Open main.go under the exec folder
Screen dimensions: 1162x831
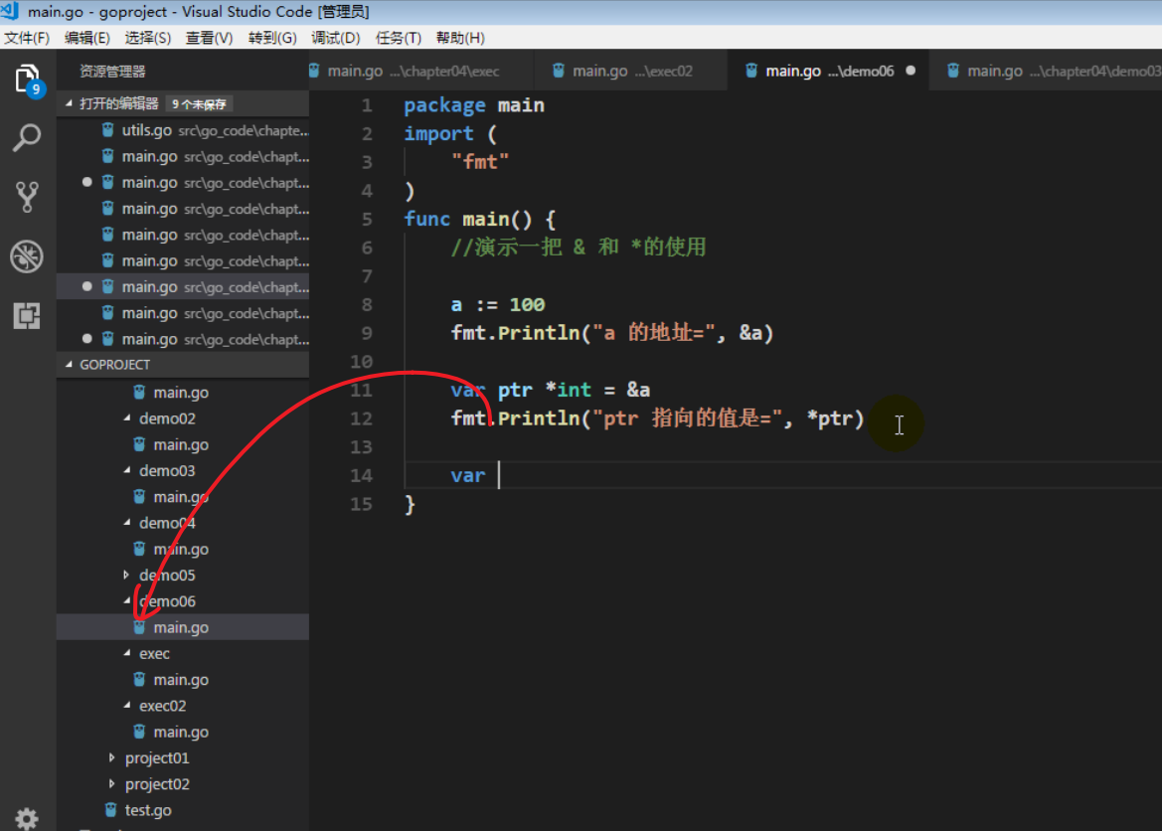point(183,680)
